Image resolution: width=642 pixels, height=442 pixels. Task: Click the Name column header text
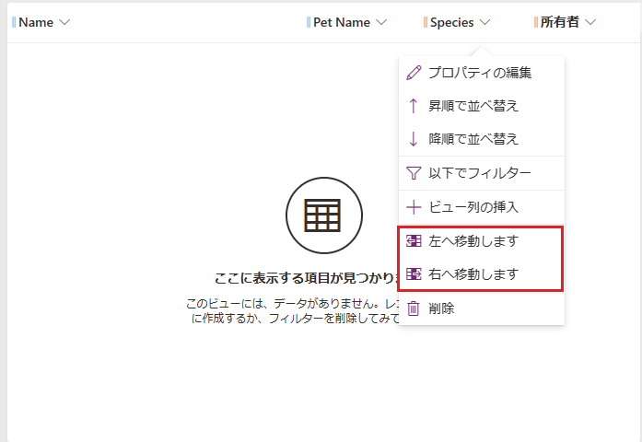point(36,22)
